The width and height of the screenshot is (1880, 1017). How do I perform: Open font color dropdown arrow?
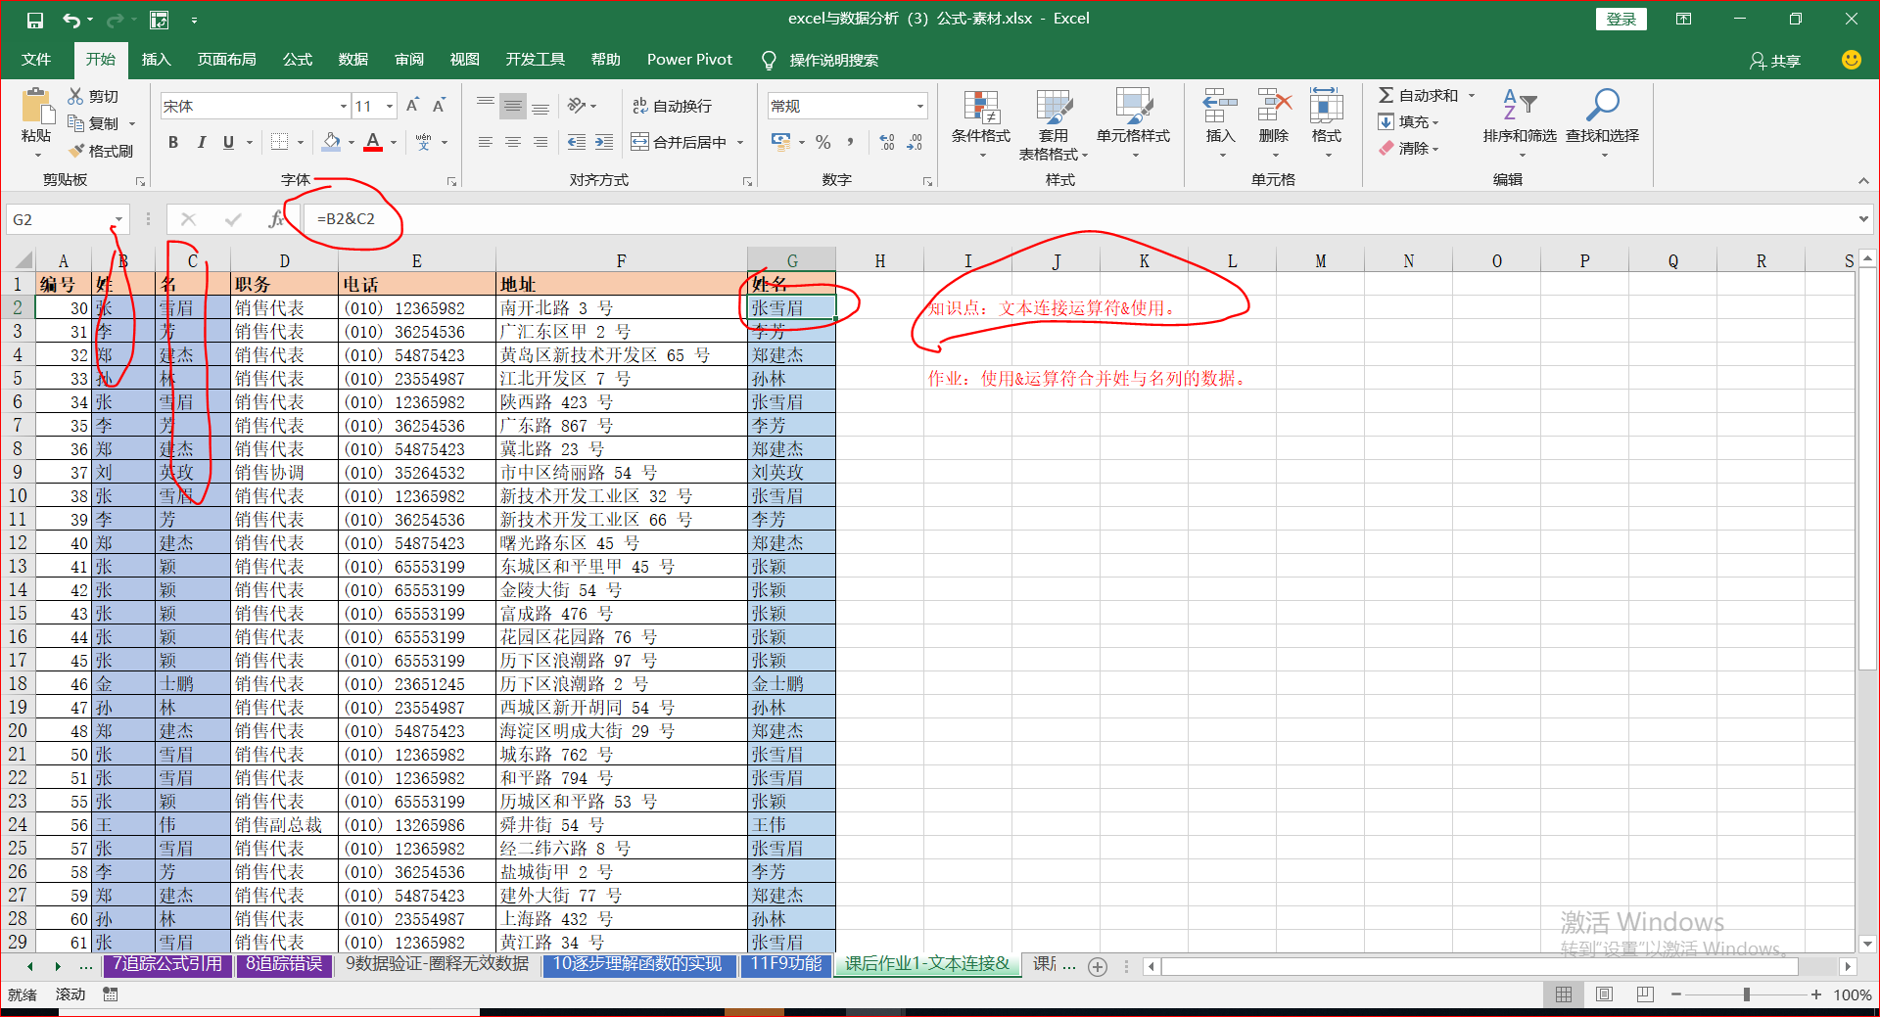point(394,143)
